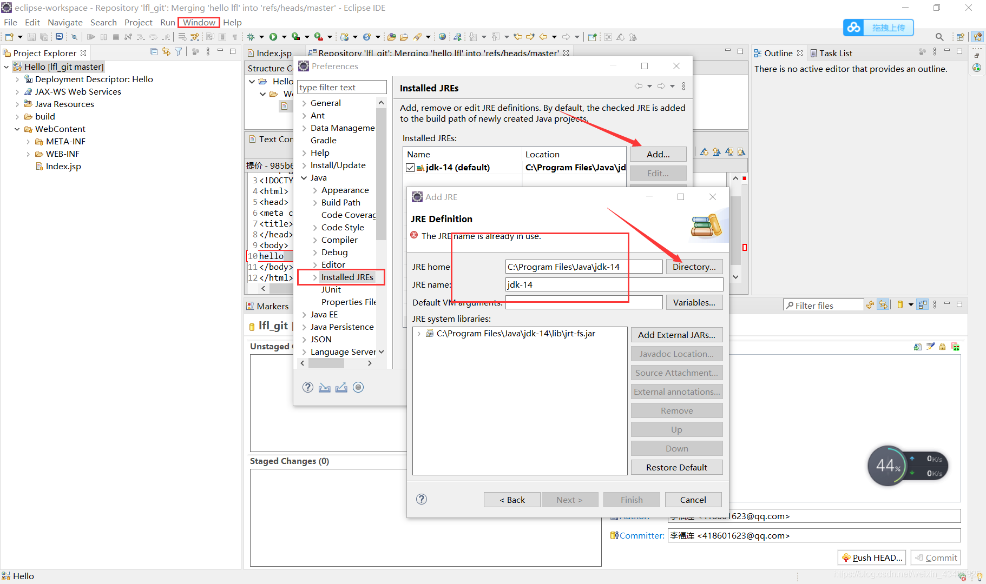Image resolution: width=986 pixels, height=584 pixels.
Task: Click the < Back button
Action: pyautogui.click(x=512, y=500)
